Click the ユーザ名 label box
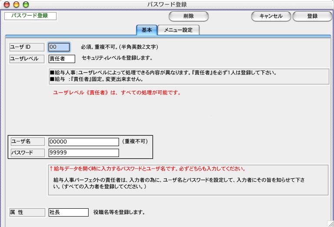Viewport: 334px width, 227px height. click(x=27, y=142)
